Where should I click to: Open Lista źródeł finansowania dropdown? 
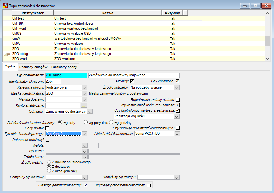coord(177,134)
